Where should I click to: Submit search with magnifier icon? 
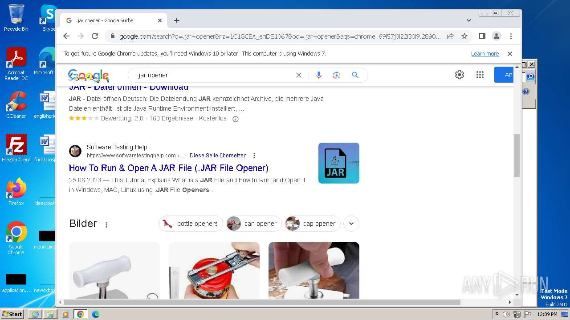pyautogui.click(x=355, y=75)
